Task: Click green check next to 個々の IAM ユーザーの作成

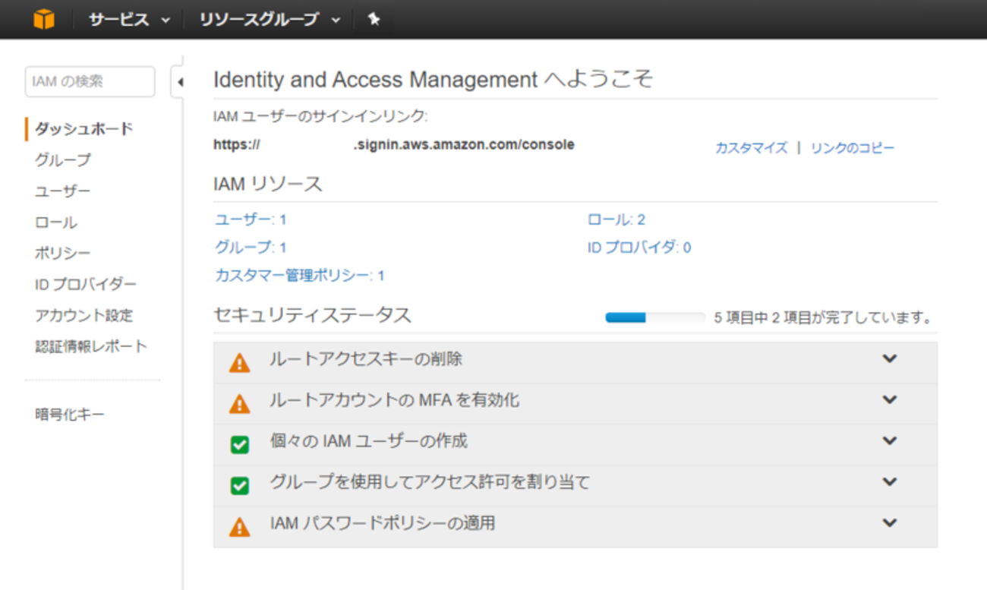Action: click(239, 445)
